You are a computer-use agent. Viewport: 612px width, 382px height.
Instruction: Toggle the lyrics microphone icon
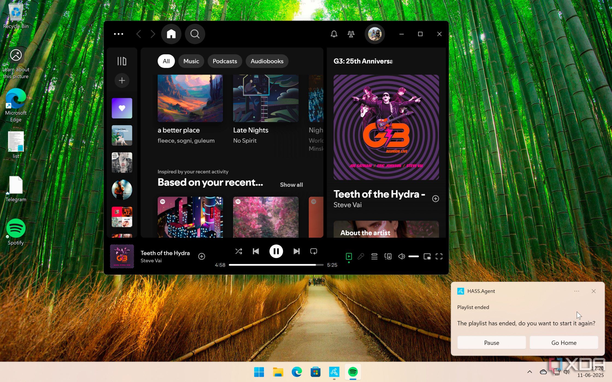point(361,256)
